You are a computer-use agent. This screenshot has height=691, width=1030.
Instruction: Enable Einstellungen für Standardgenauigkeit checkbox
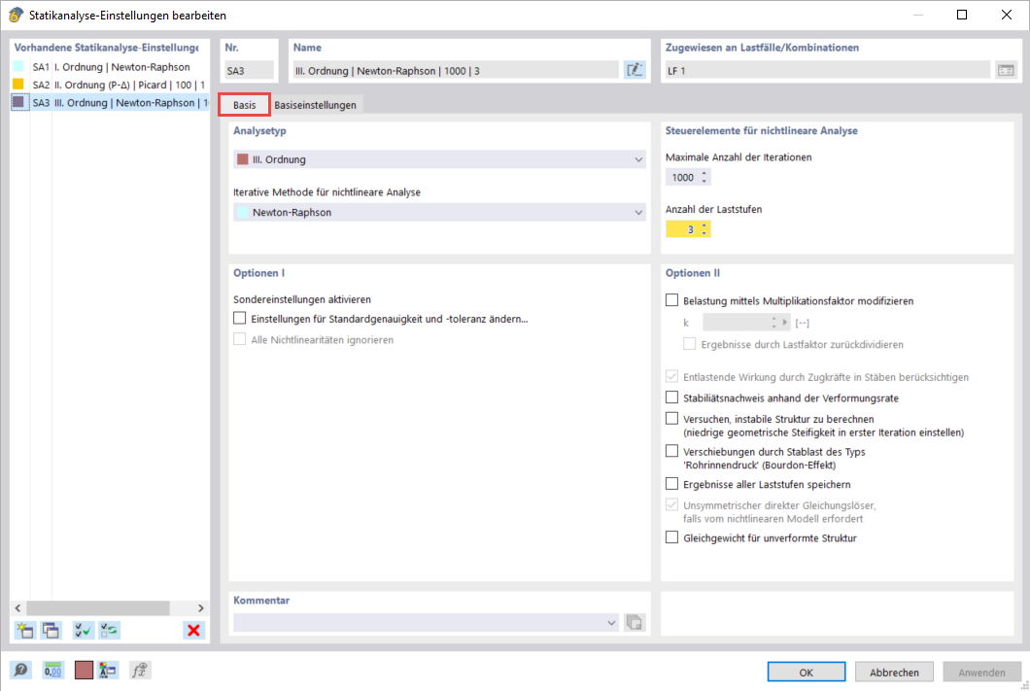click(x=240, y=318)
